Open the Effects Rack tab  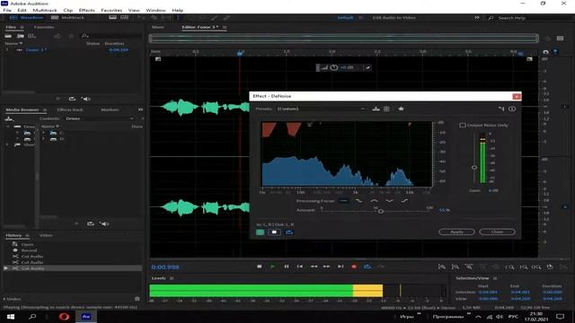(x=70, y=109)
